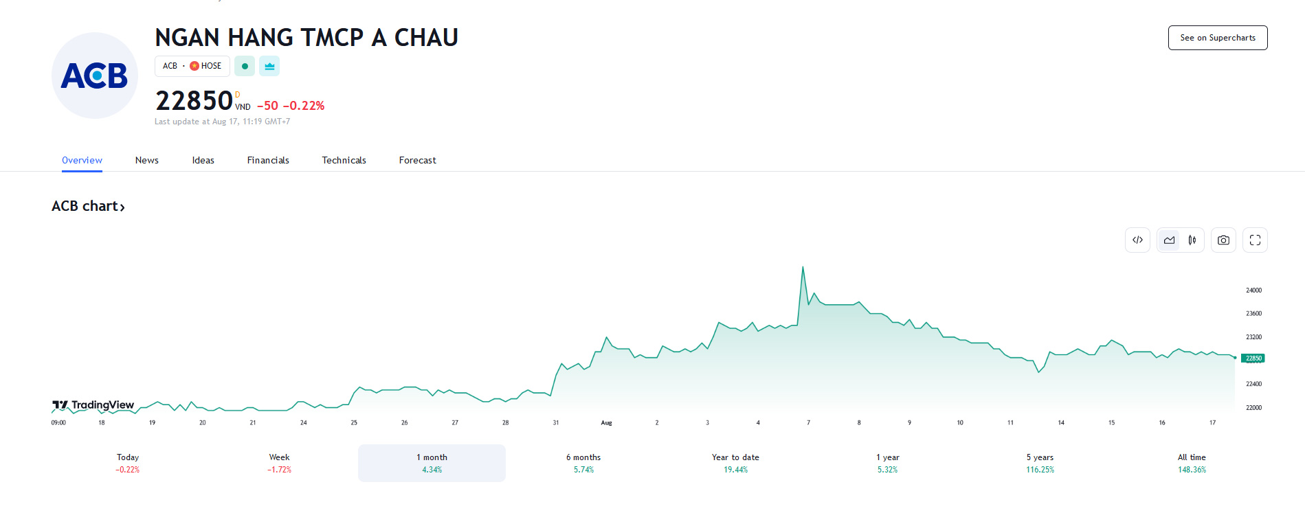Open the News tab

pyautogui.click(x=147, y=160)
